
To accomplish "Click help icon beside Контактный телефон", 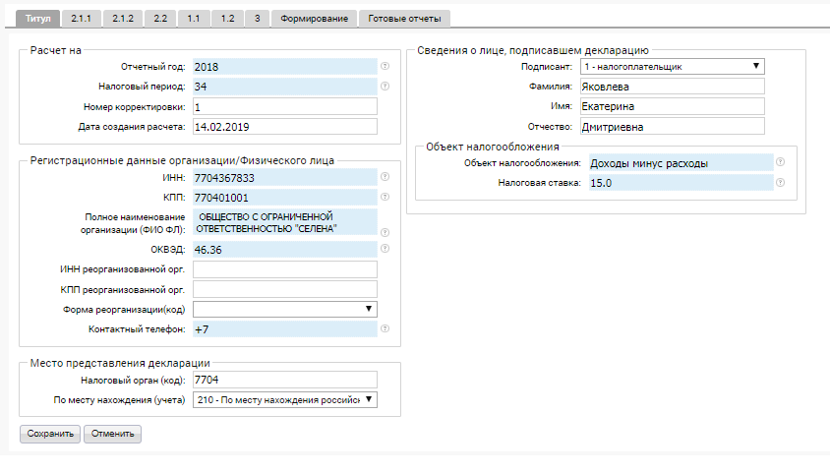I will 385,329.
